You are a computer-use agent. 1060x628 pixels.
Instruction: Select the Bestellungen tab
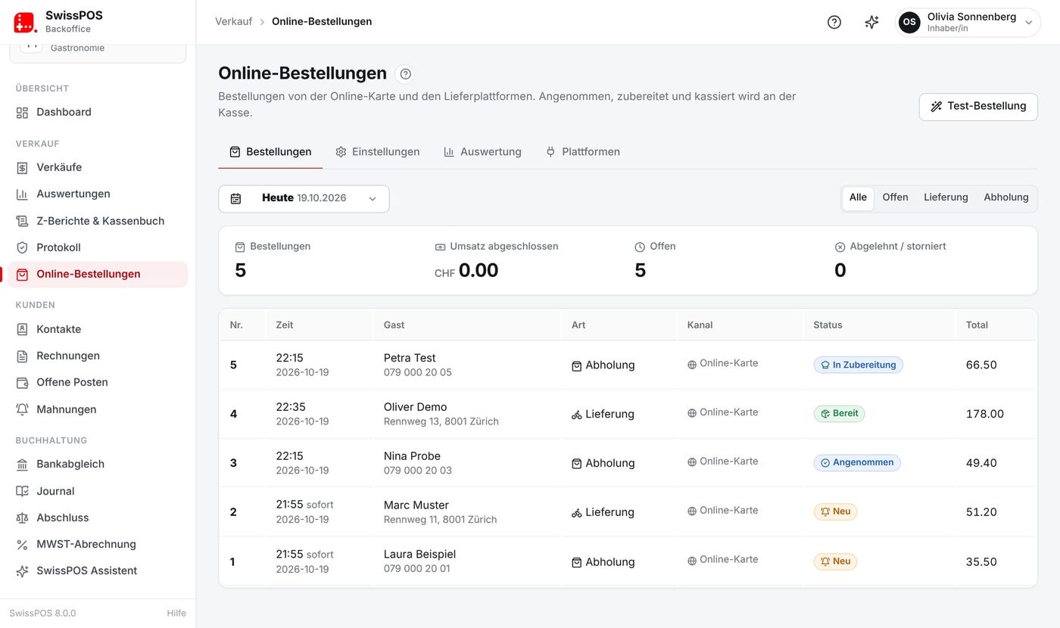tap(270, 152)
